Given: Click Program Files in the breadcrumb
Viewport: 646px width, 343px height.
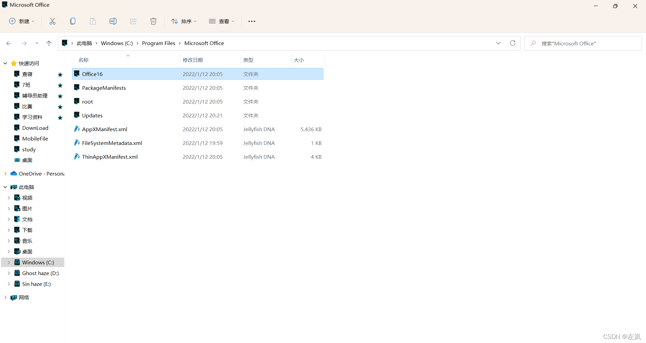Looking at the screenshot, I should tap(158, 43).
